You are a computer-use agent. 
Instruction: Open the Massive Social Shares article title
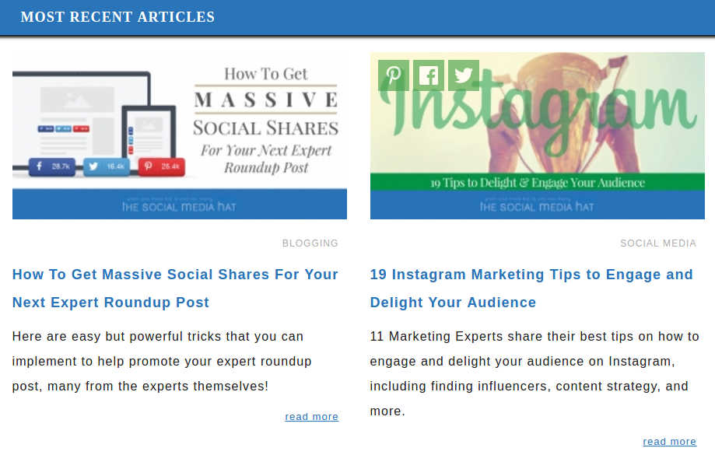click(174, 288)
